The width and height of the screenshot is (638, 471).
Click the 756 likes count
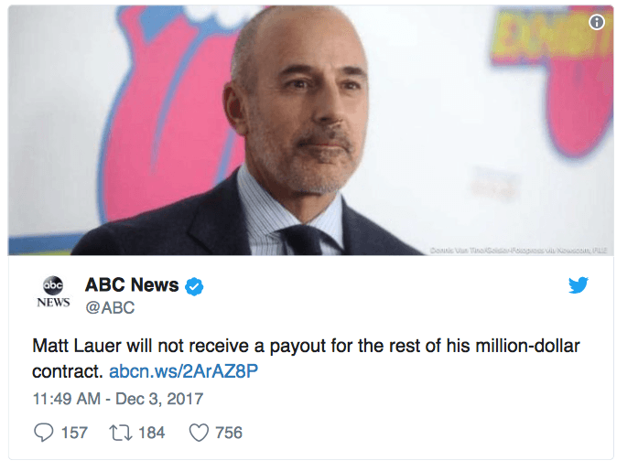click(229, 433)
